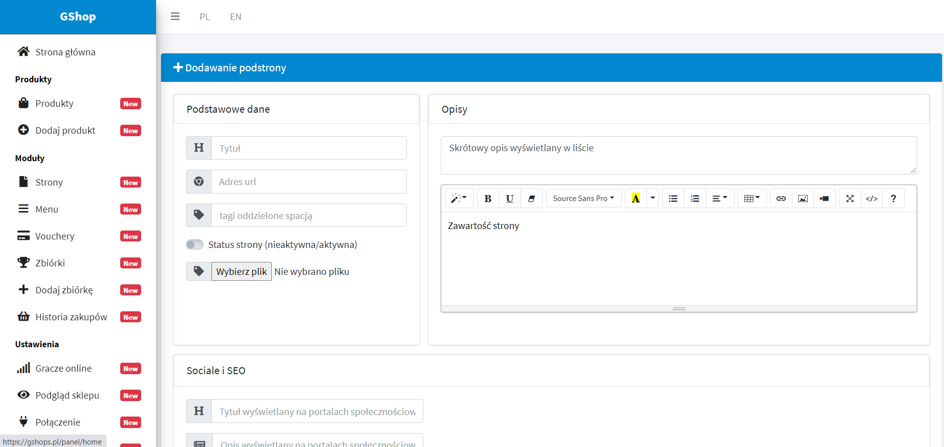Insert a link with the chain icon
The height and width of the screenshot is (447, 944).
click(781, 199)
